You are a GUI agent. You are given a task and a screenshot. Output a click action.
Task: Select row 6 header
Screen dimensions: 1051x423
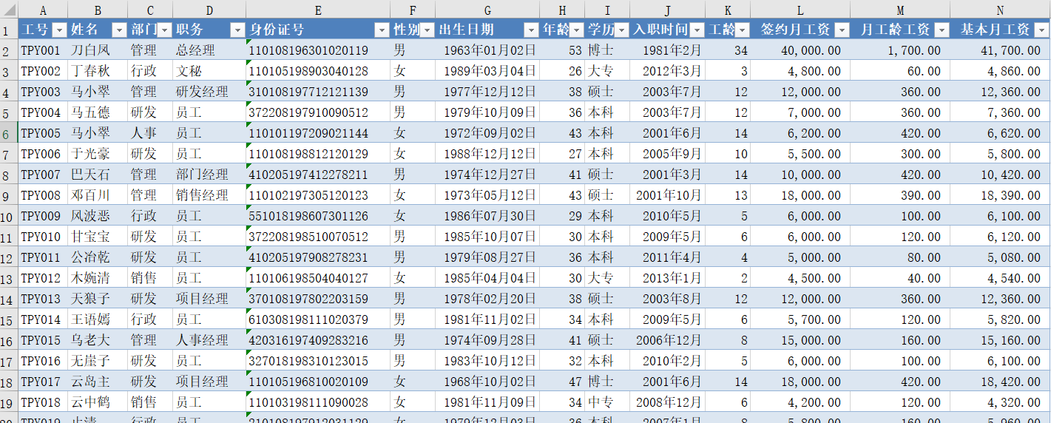(8, 134)
